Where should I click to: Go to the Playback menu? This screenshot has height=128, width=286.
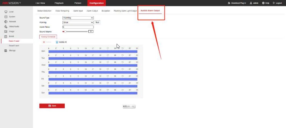[59, 3]
